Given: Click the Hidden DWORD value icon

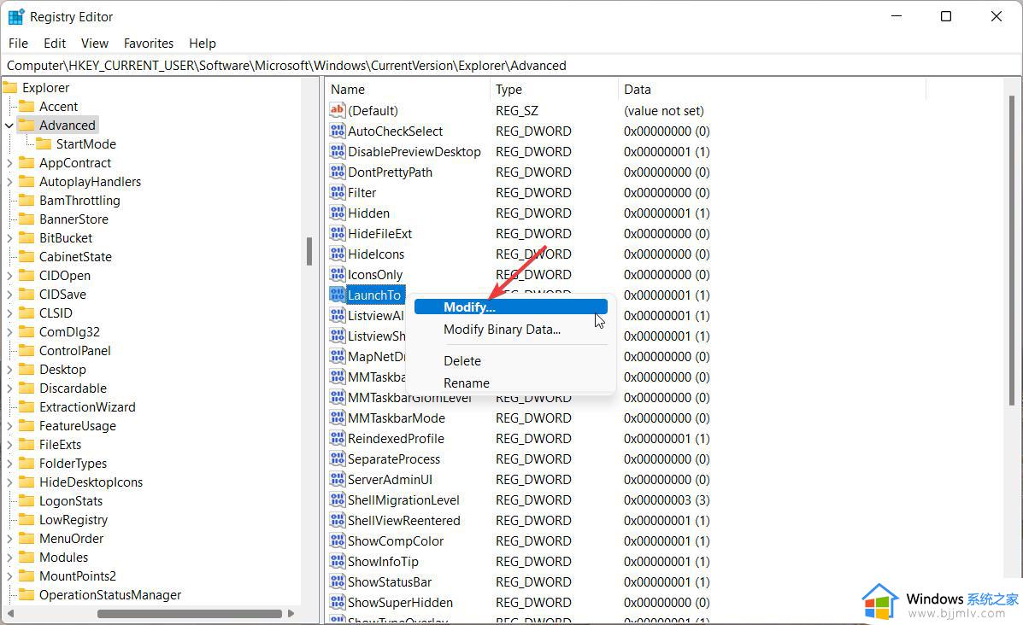Looking at the screenshot, I should tap(338, 213).
